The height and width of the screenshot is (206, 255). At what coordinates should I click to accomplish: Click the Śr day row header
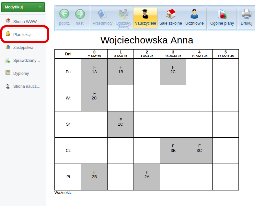pos(68,124)
